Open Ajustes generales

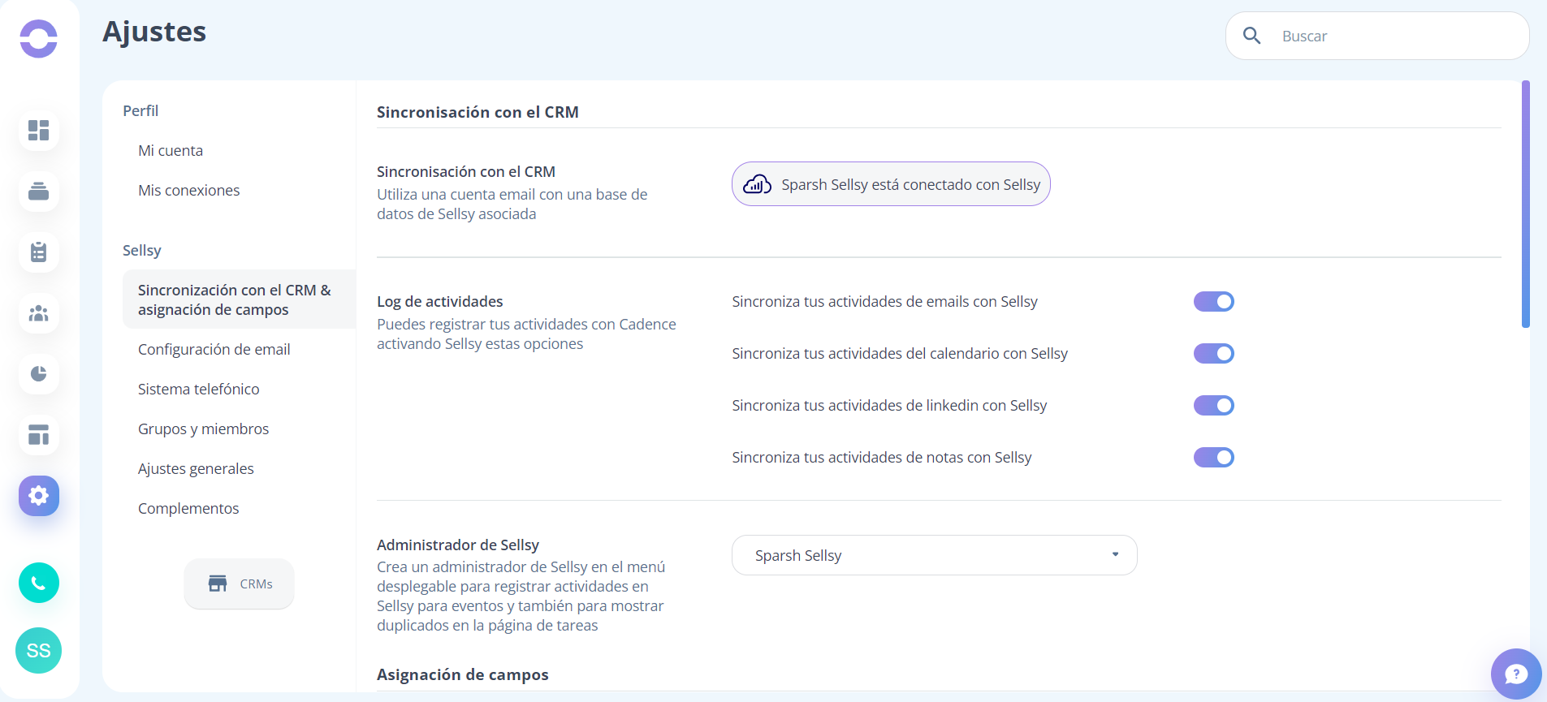tap(196, 468)
